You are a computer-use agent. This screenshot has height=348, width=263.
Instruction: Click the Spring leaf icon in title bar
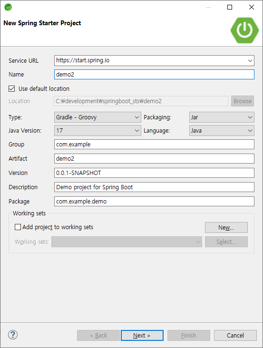[8, 7]
